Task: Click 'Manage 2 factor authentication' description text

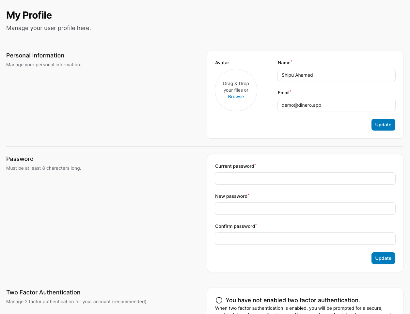Action: [x=77, y=302]
